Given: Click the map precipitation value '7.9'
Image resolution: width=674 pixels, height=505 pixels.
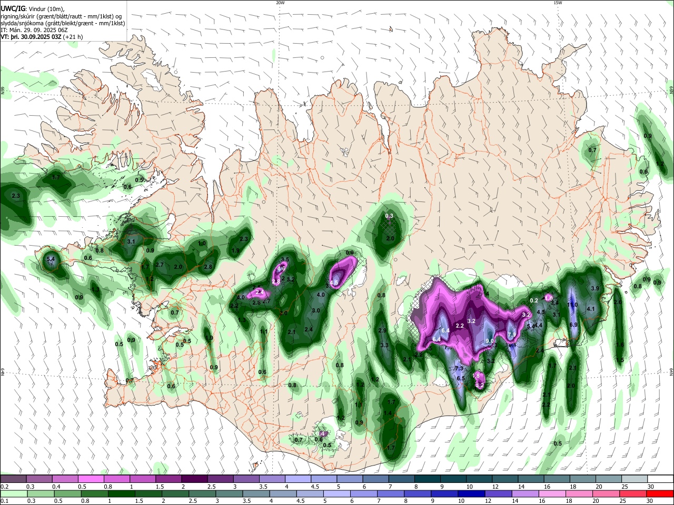Looking at the screenshot, I should point(512,335).
